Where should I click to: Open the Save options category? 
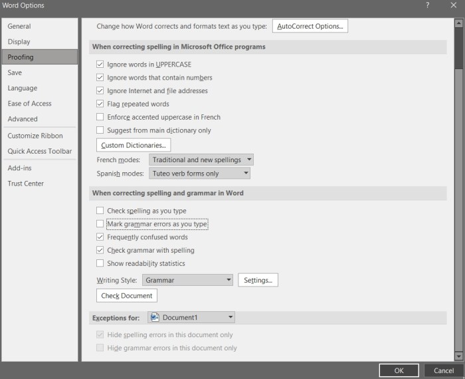tap(39, 72)
